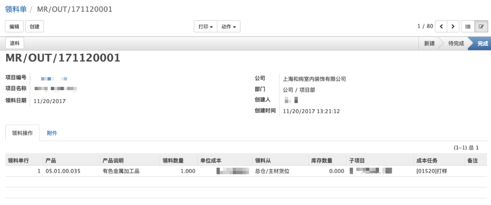
Task: Switch to list view icon
Action: pyautogui.click(x=468, y=27)
